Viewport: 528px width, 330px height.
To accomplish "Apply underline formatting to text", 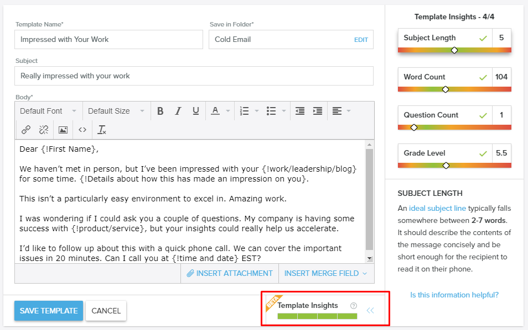I will [x=196, y=111].
